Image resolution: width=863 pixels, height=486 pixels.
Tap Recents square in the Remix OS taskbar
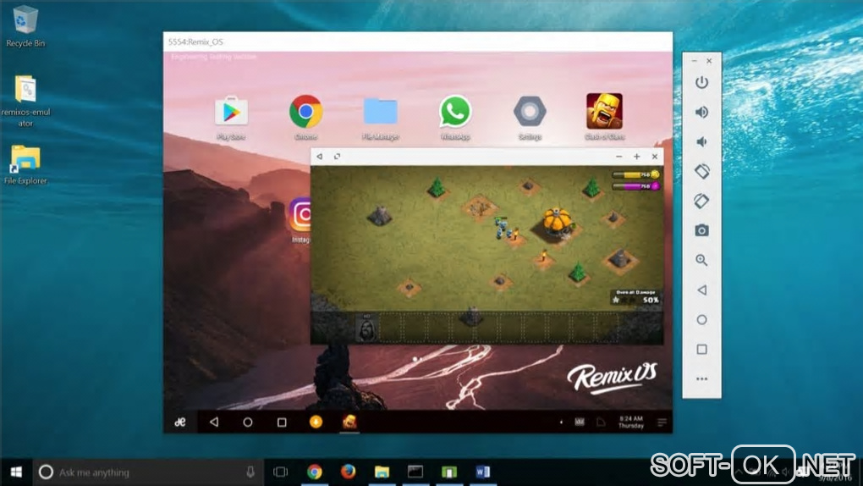[x=282, y=422]
